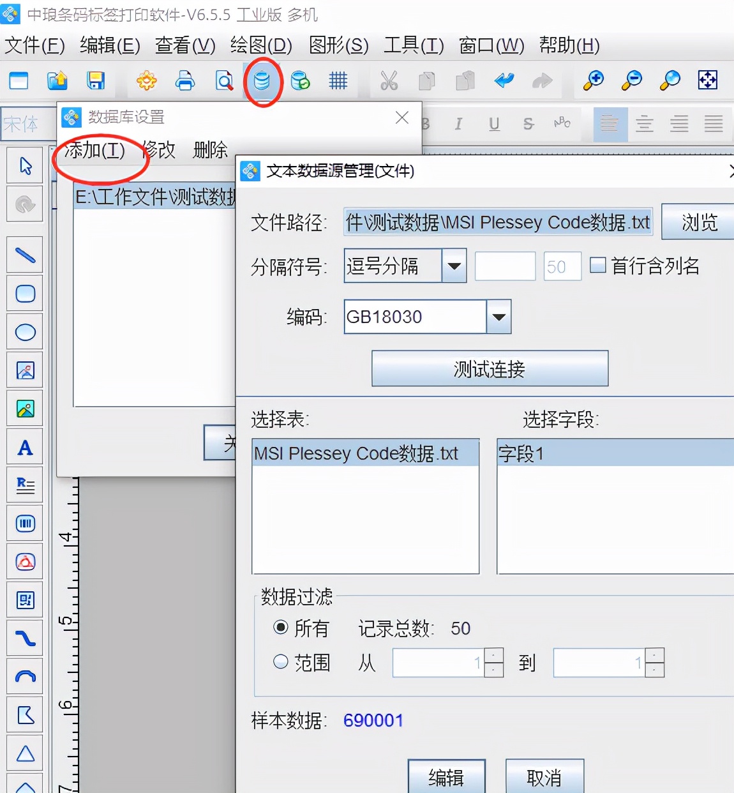734x793 pixels.
Task: Select the 所有 radio button
Action: [281, 628]
